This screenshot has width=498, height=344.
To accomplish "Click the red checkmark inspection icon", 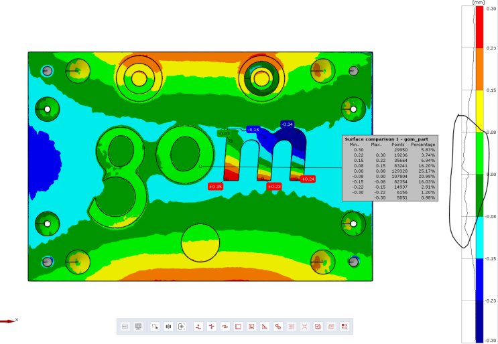I will tap(318, 326).
